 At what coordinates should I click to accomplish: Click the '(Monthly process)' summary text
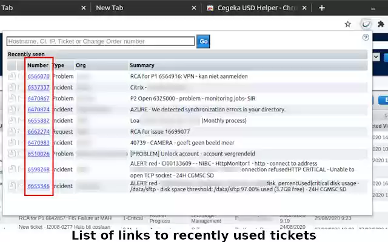[224, 120]
